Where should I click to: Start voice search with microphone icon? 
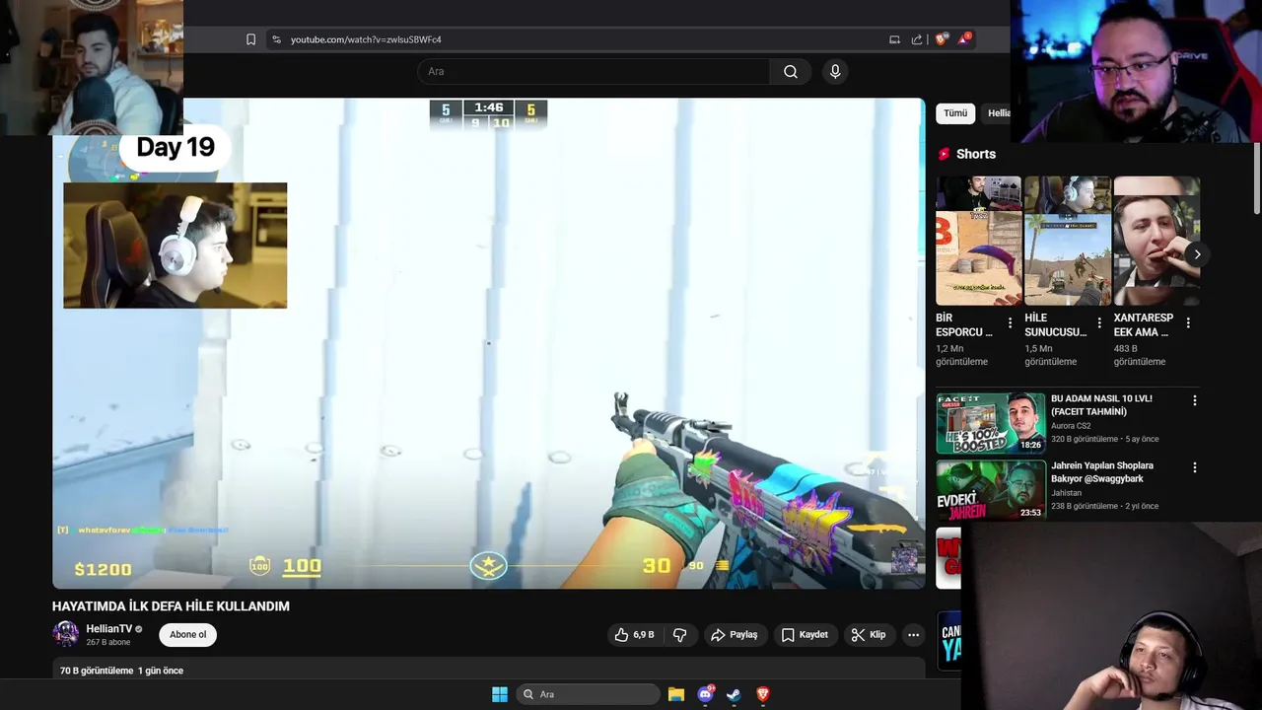pyautogui.click(x=835, y=71)
